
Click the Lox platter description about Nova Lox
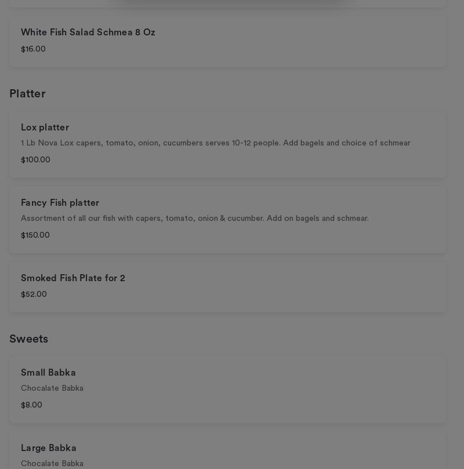pos(215,143)
